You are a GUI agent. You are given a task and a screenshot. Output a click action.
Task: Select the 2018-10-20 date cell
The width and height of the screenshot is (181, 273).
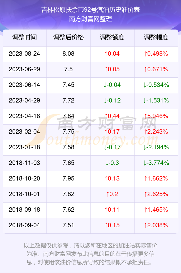tap(25, 179)
